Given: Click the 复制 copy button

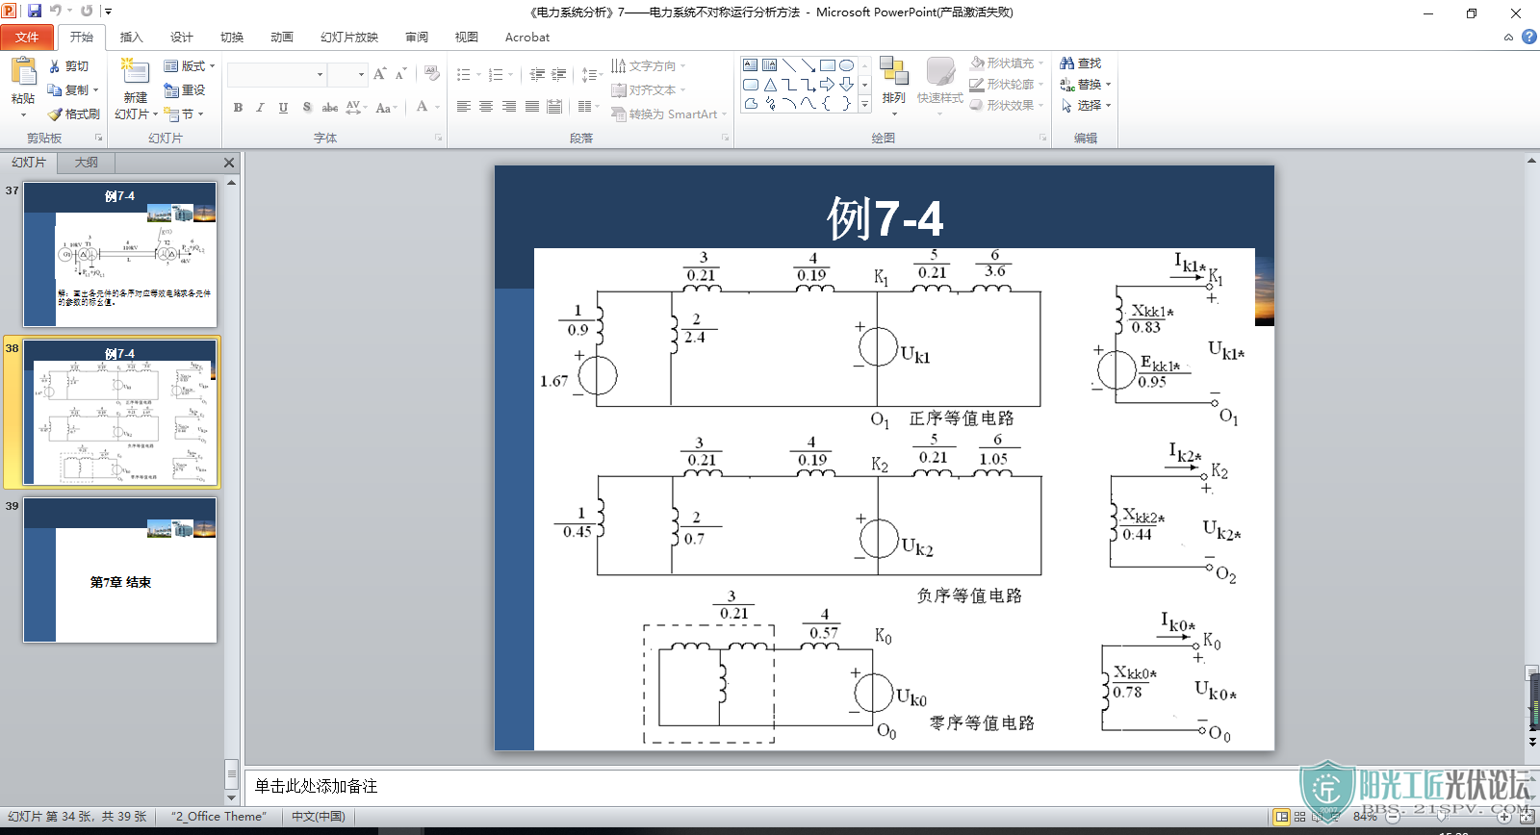Looking at the screenshot, I should [x=68, y=89].
